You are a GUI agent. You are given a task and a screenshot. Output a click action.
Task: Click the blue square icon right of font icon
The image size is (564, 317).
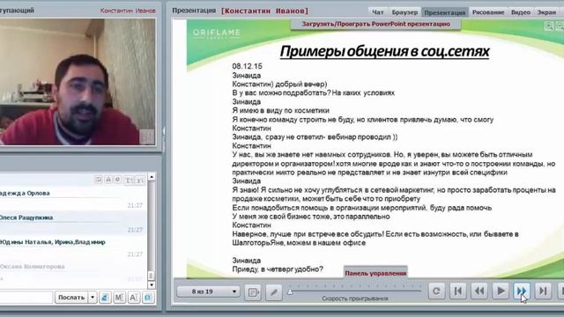pos(148,298)
